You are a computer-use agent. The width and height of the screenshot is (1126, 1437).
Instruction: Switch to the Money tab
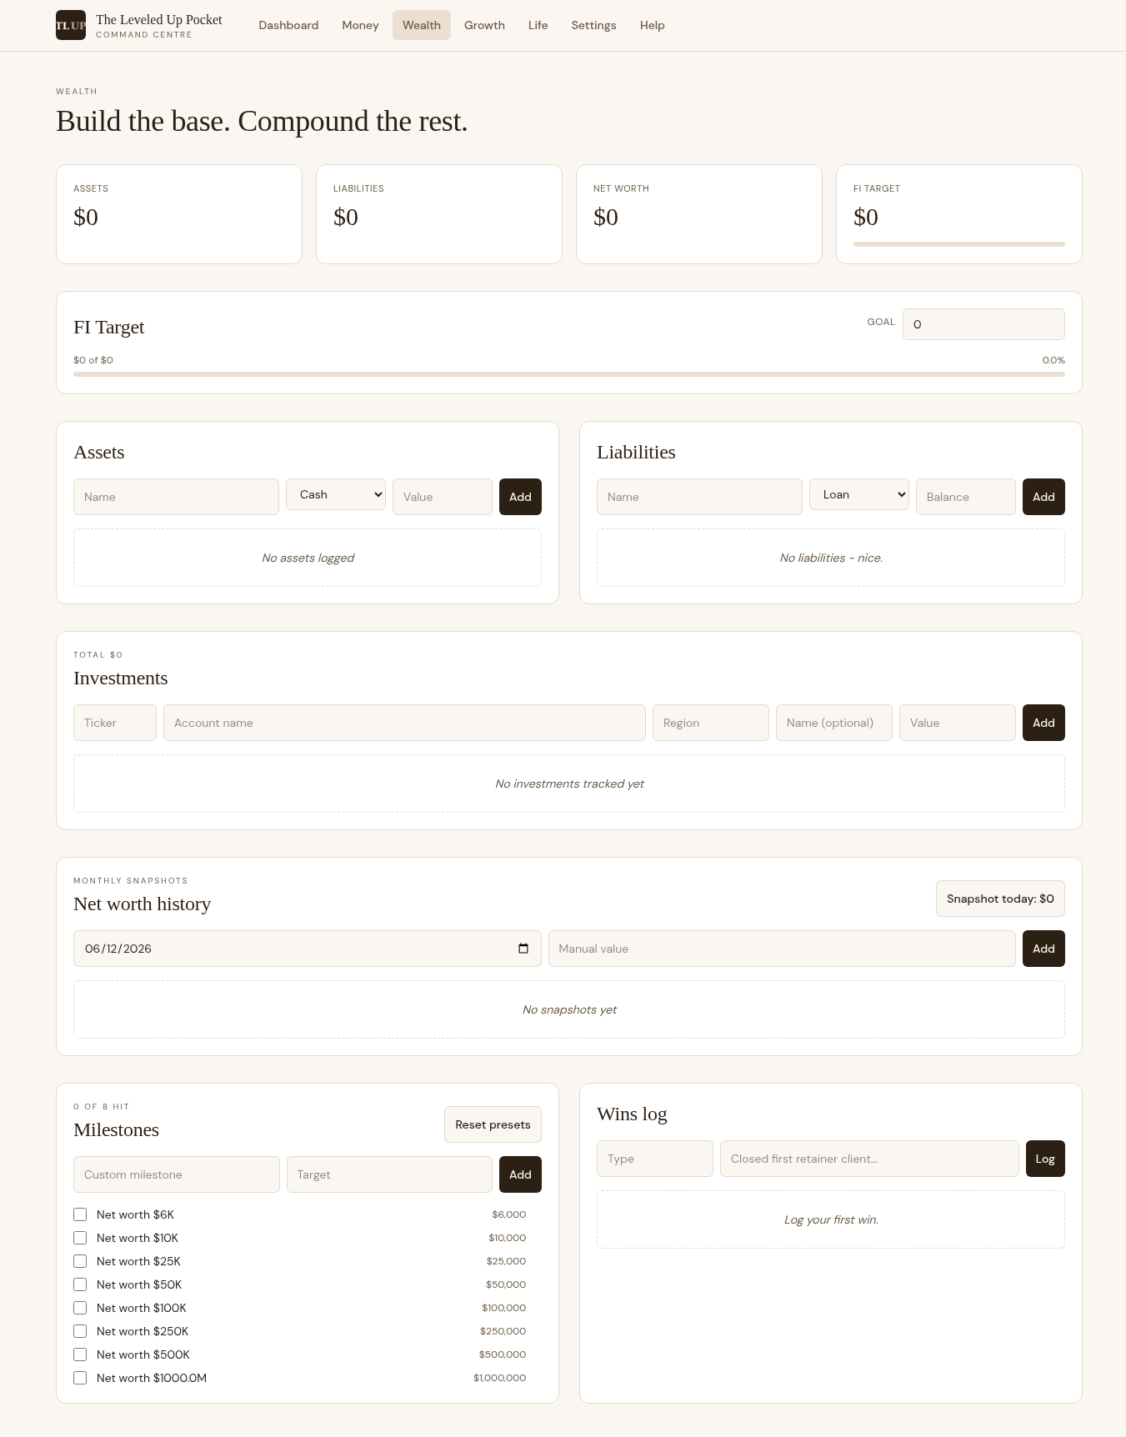click(x=360, y=25)
